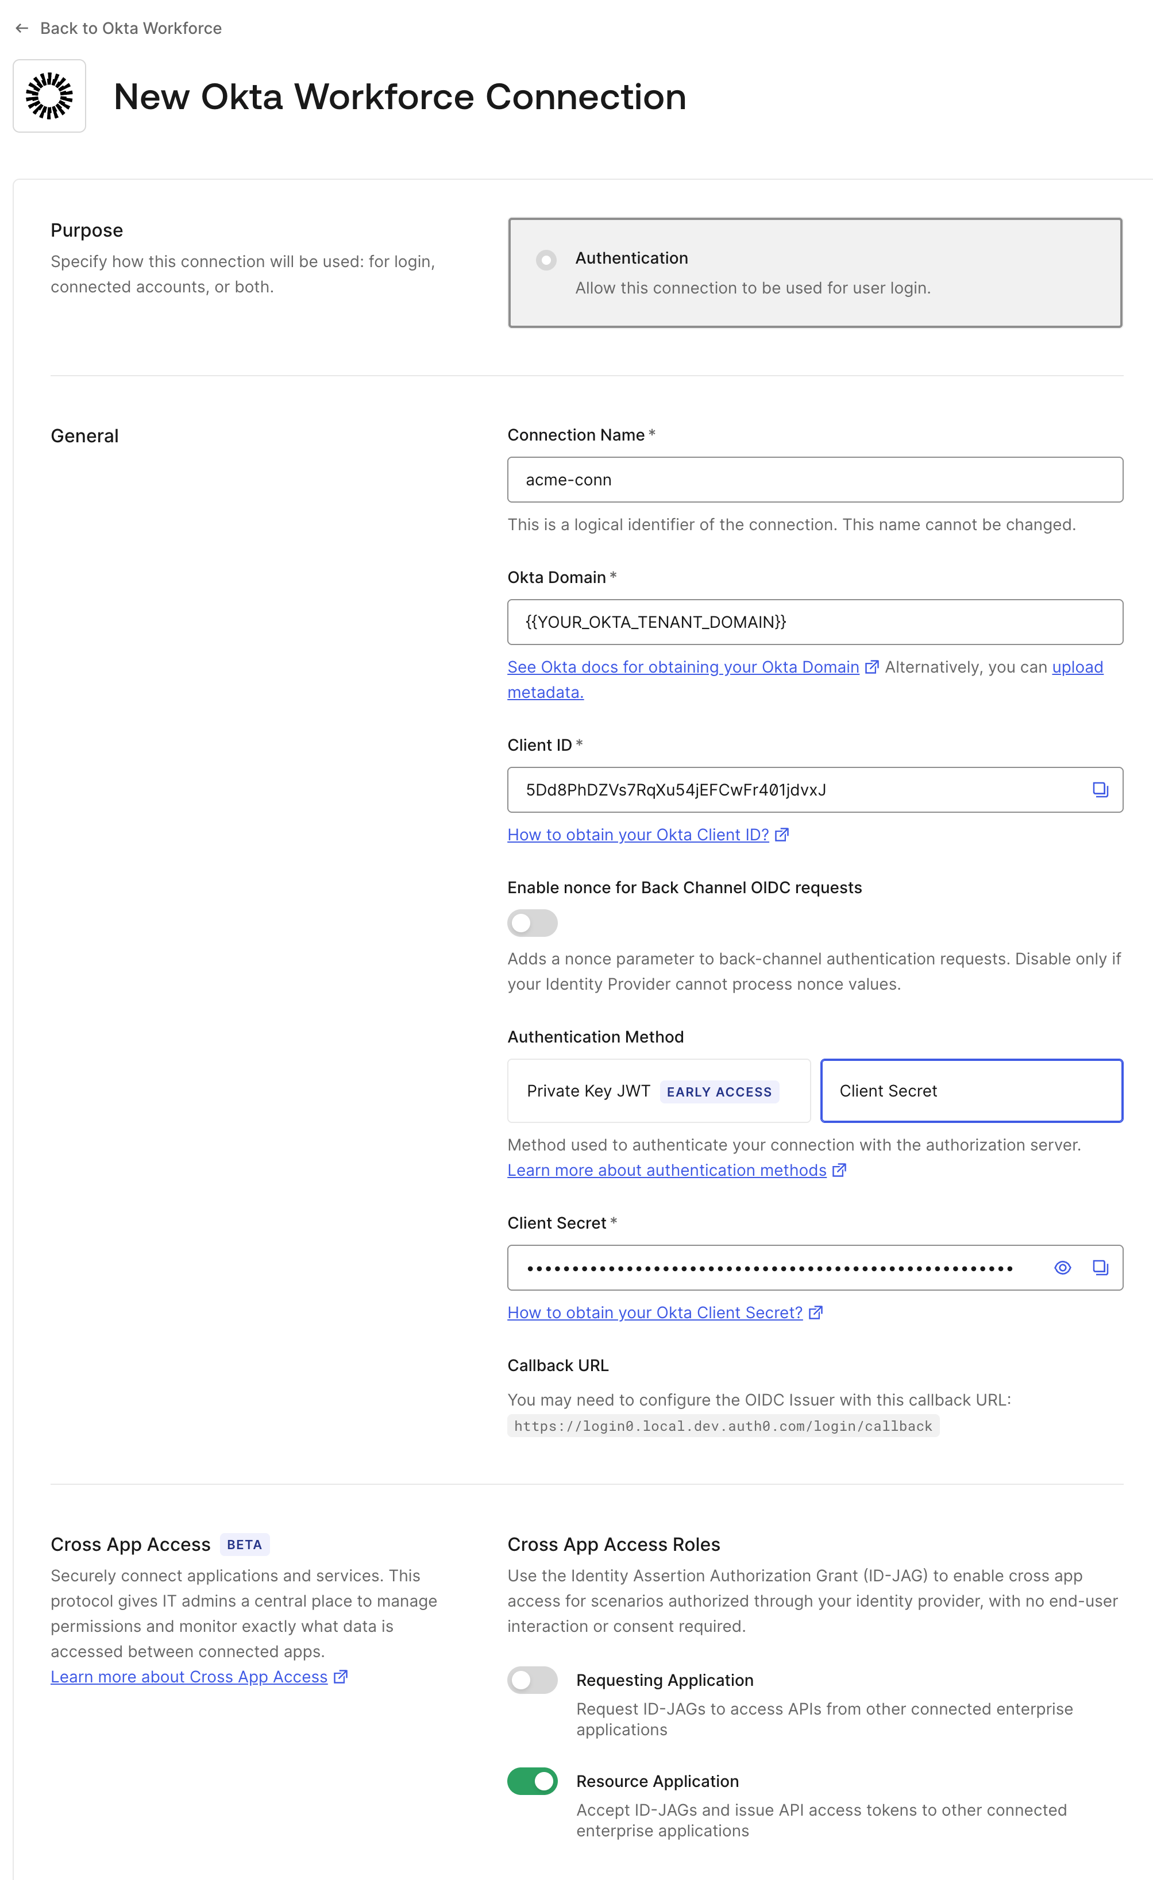The height and width of the screenshot is (1880, 1153).
Task: Click the Cross App Access Roles heading
Action: 614,1545
